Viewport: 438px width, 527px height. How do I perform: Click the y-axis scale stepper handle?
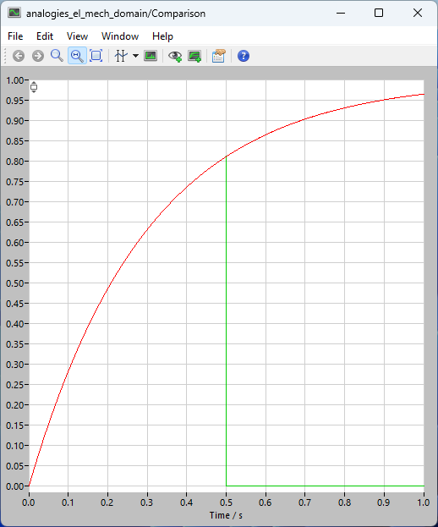34,87
